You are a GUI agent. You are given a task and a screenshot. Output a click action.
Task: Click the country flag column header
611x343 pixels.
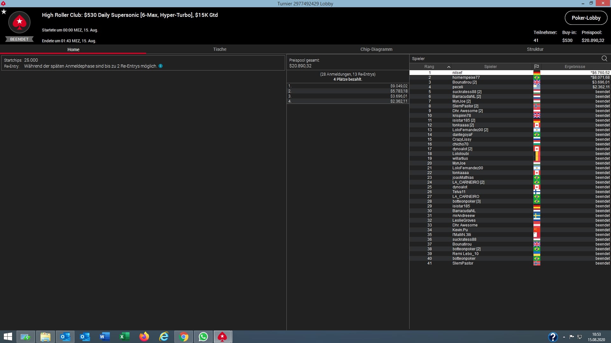537,67
